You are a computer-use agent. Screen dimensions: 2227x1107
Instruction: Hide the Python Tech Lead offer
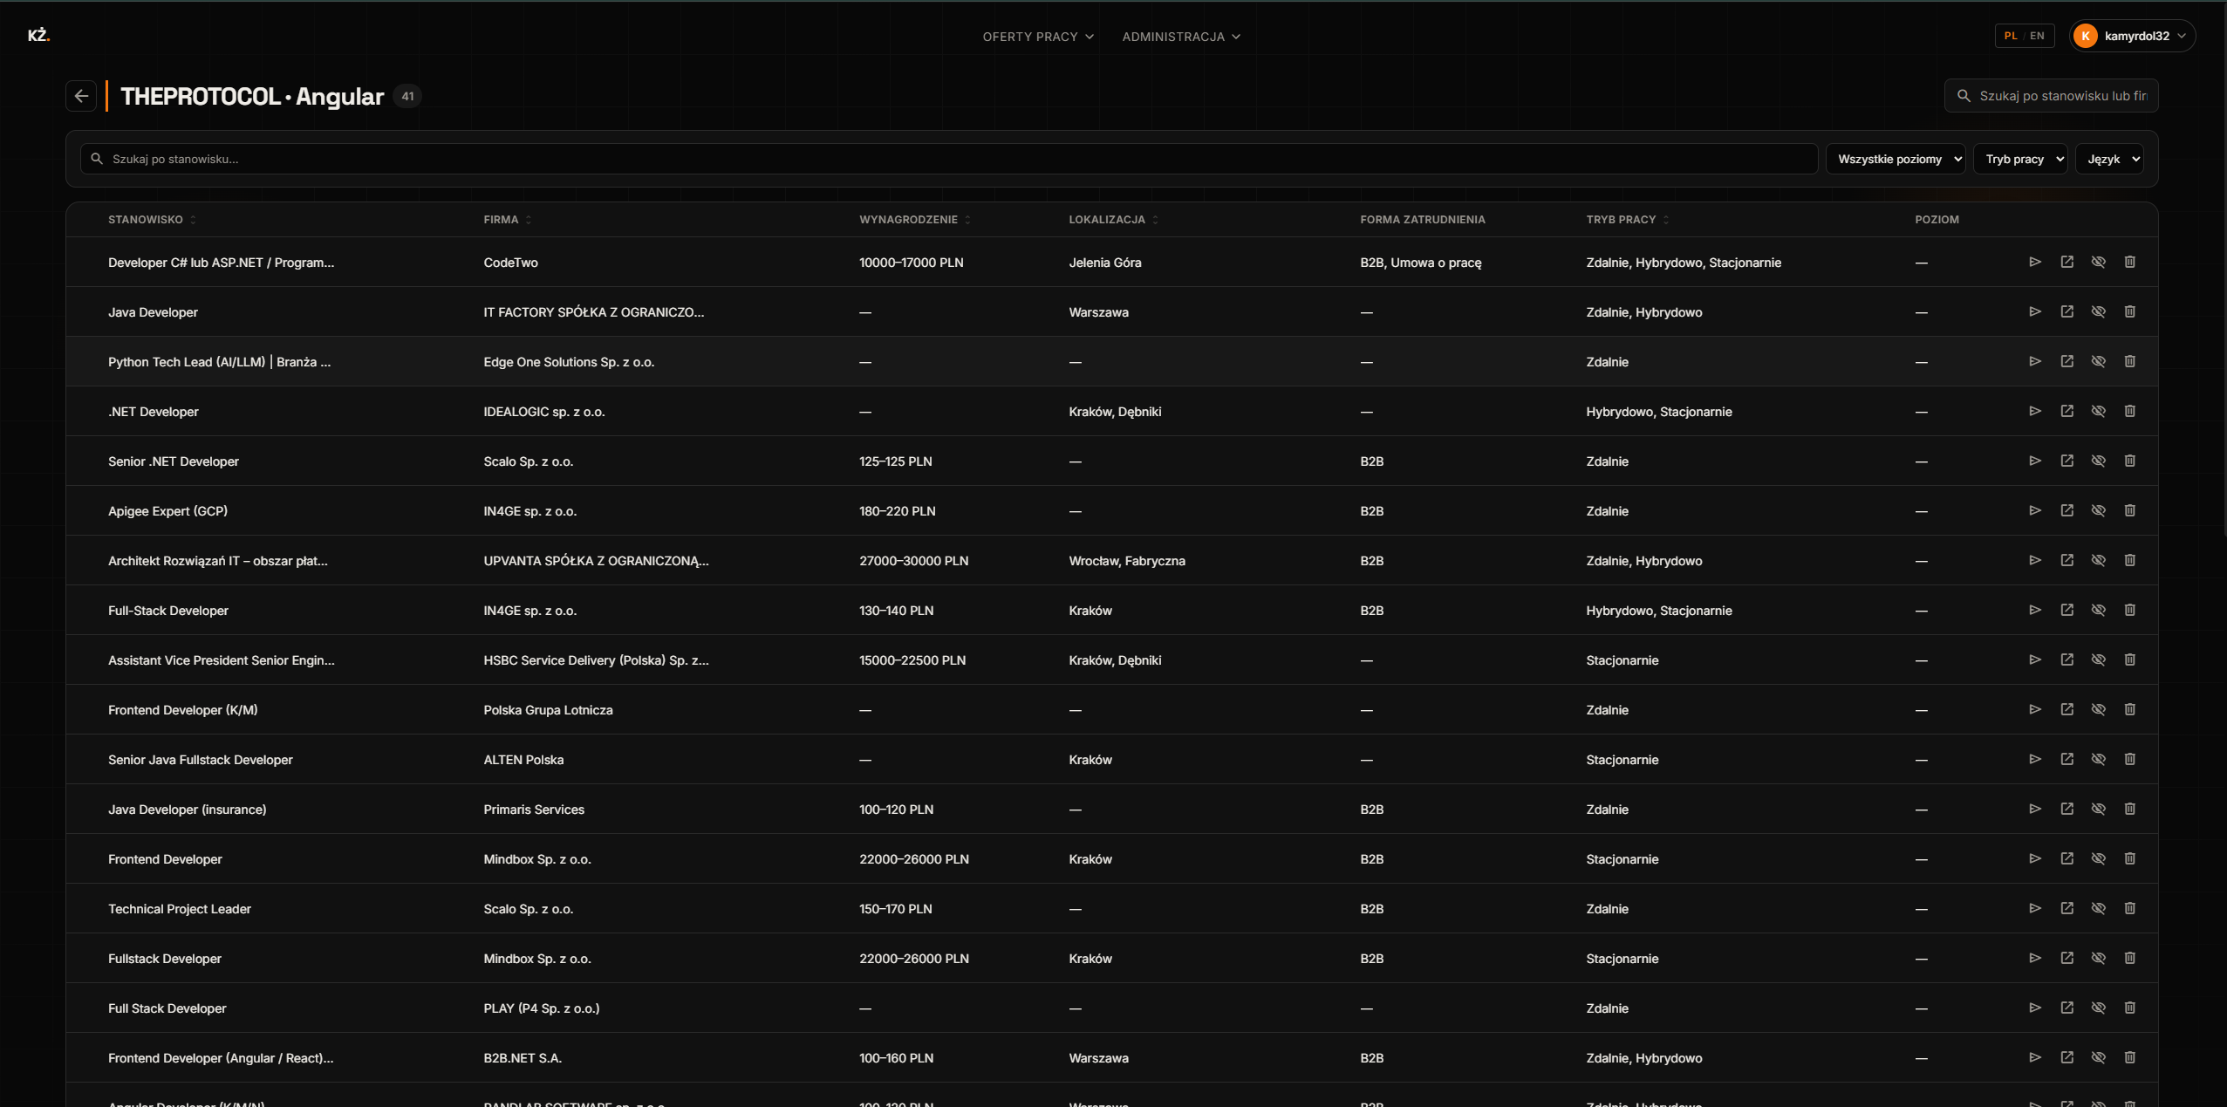[2098, 361]
